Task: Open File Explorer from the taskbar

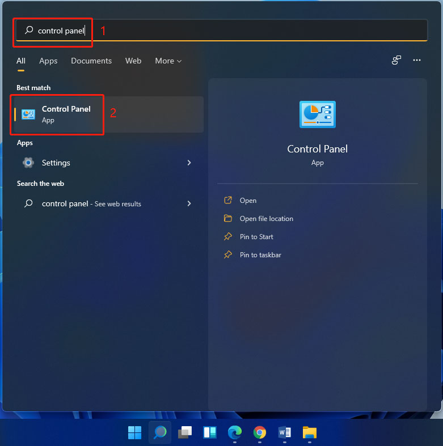Action: click(310, 432)
